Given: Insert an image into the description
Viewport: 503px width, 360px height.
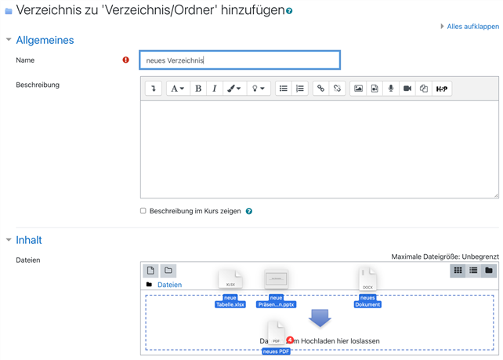Looking at the screenshot, I should click(x=358, y=89).
